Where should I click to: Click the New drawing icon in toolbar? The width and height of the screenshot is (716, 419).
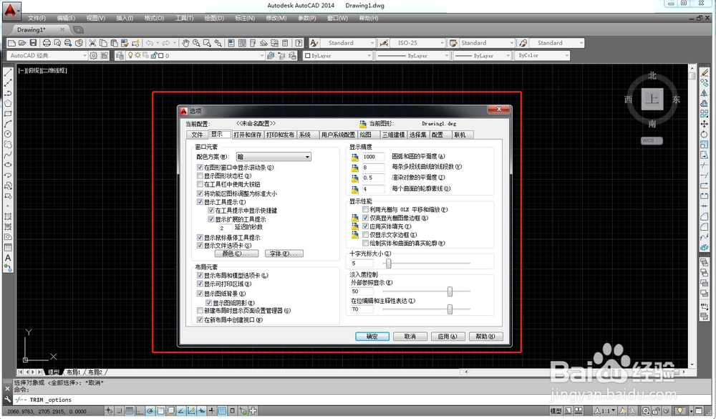[x=12, y=43]
